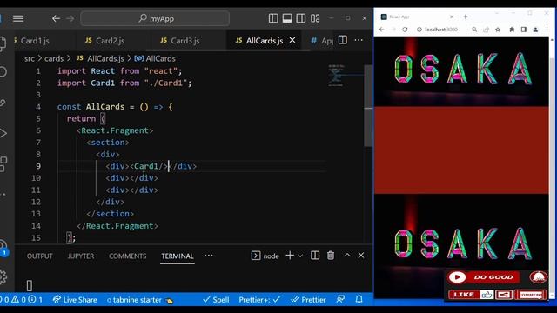The width and height of the screenshot is (557, 313).
Task: Bookmark the page with star icon
Action: point(498,30)
